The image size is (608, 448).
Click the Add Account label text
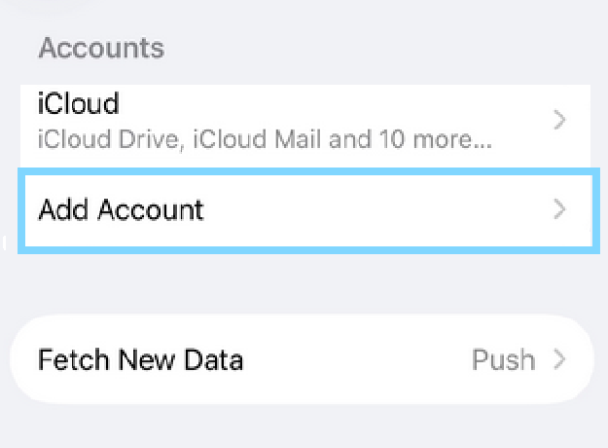pos(121,209)
